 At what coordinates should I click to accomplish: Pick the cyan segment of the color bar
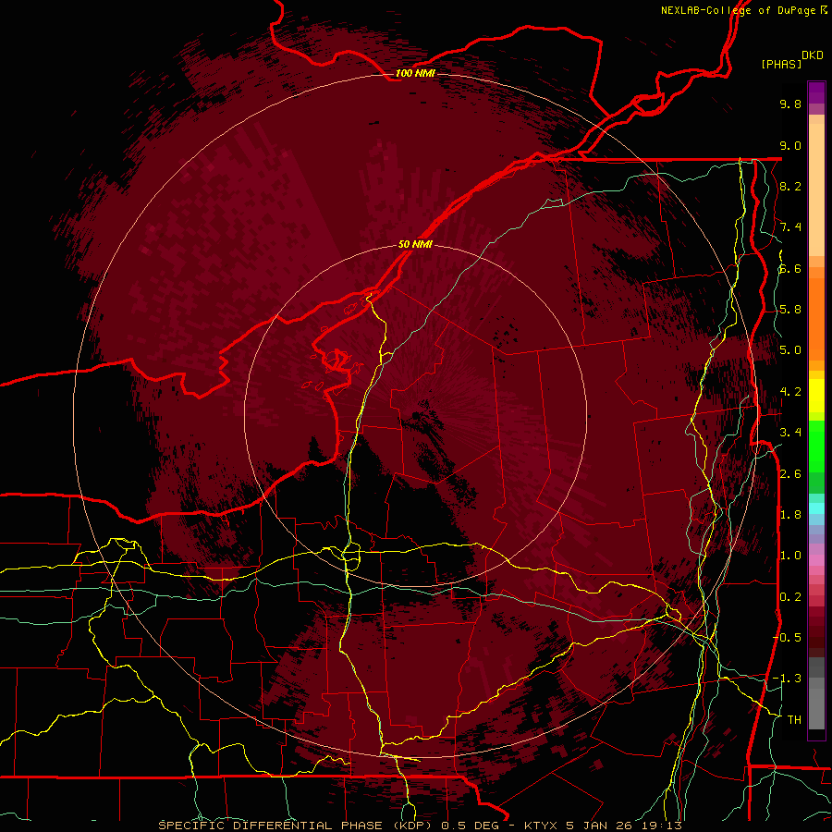[816, 508]
